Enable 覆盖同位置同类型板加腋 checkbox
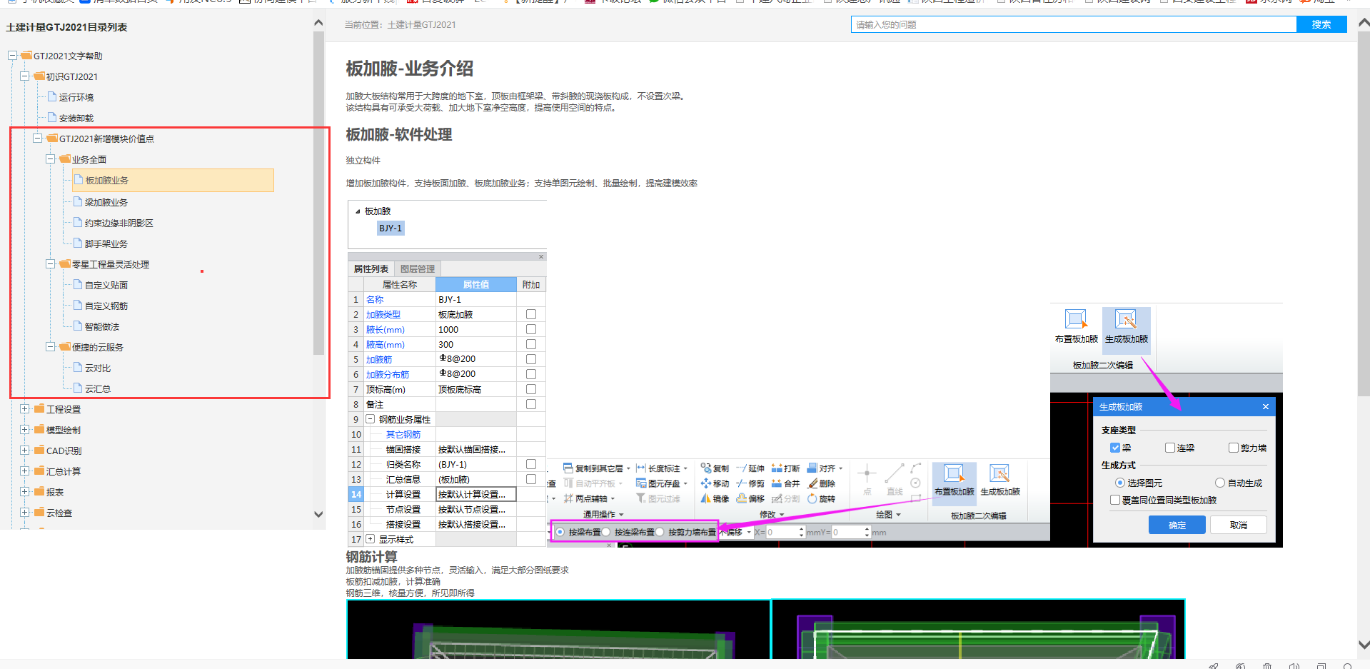This screenshot has width=1370, height=669. (1114, 500)
